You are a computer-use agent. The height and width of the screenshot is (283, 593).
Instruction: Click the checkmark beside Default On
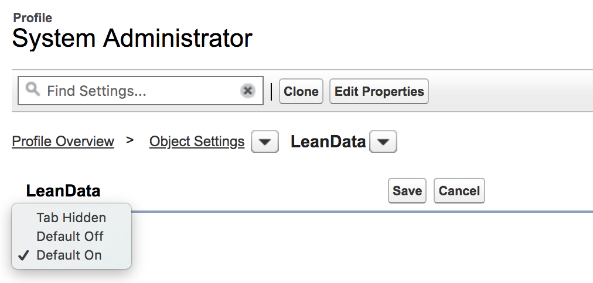(x=24, y=255)
